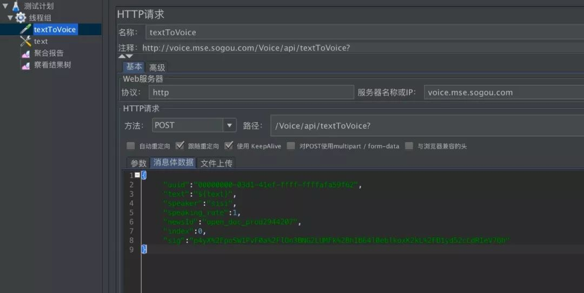The width and height of the screenshot is (584, 293).
Task: Click the HTTP请求 panel title
Action: coord(141,14)
